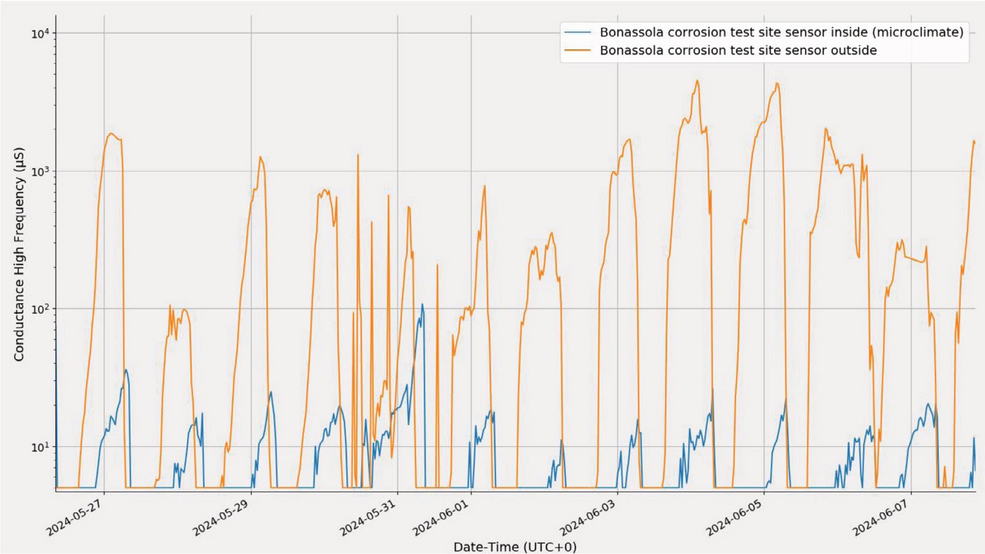985x554 pixels.
Task: Click the first orange peak near 2024-05-27
Action: [111, 134]
